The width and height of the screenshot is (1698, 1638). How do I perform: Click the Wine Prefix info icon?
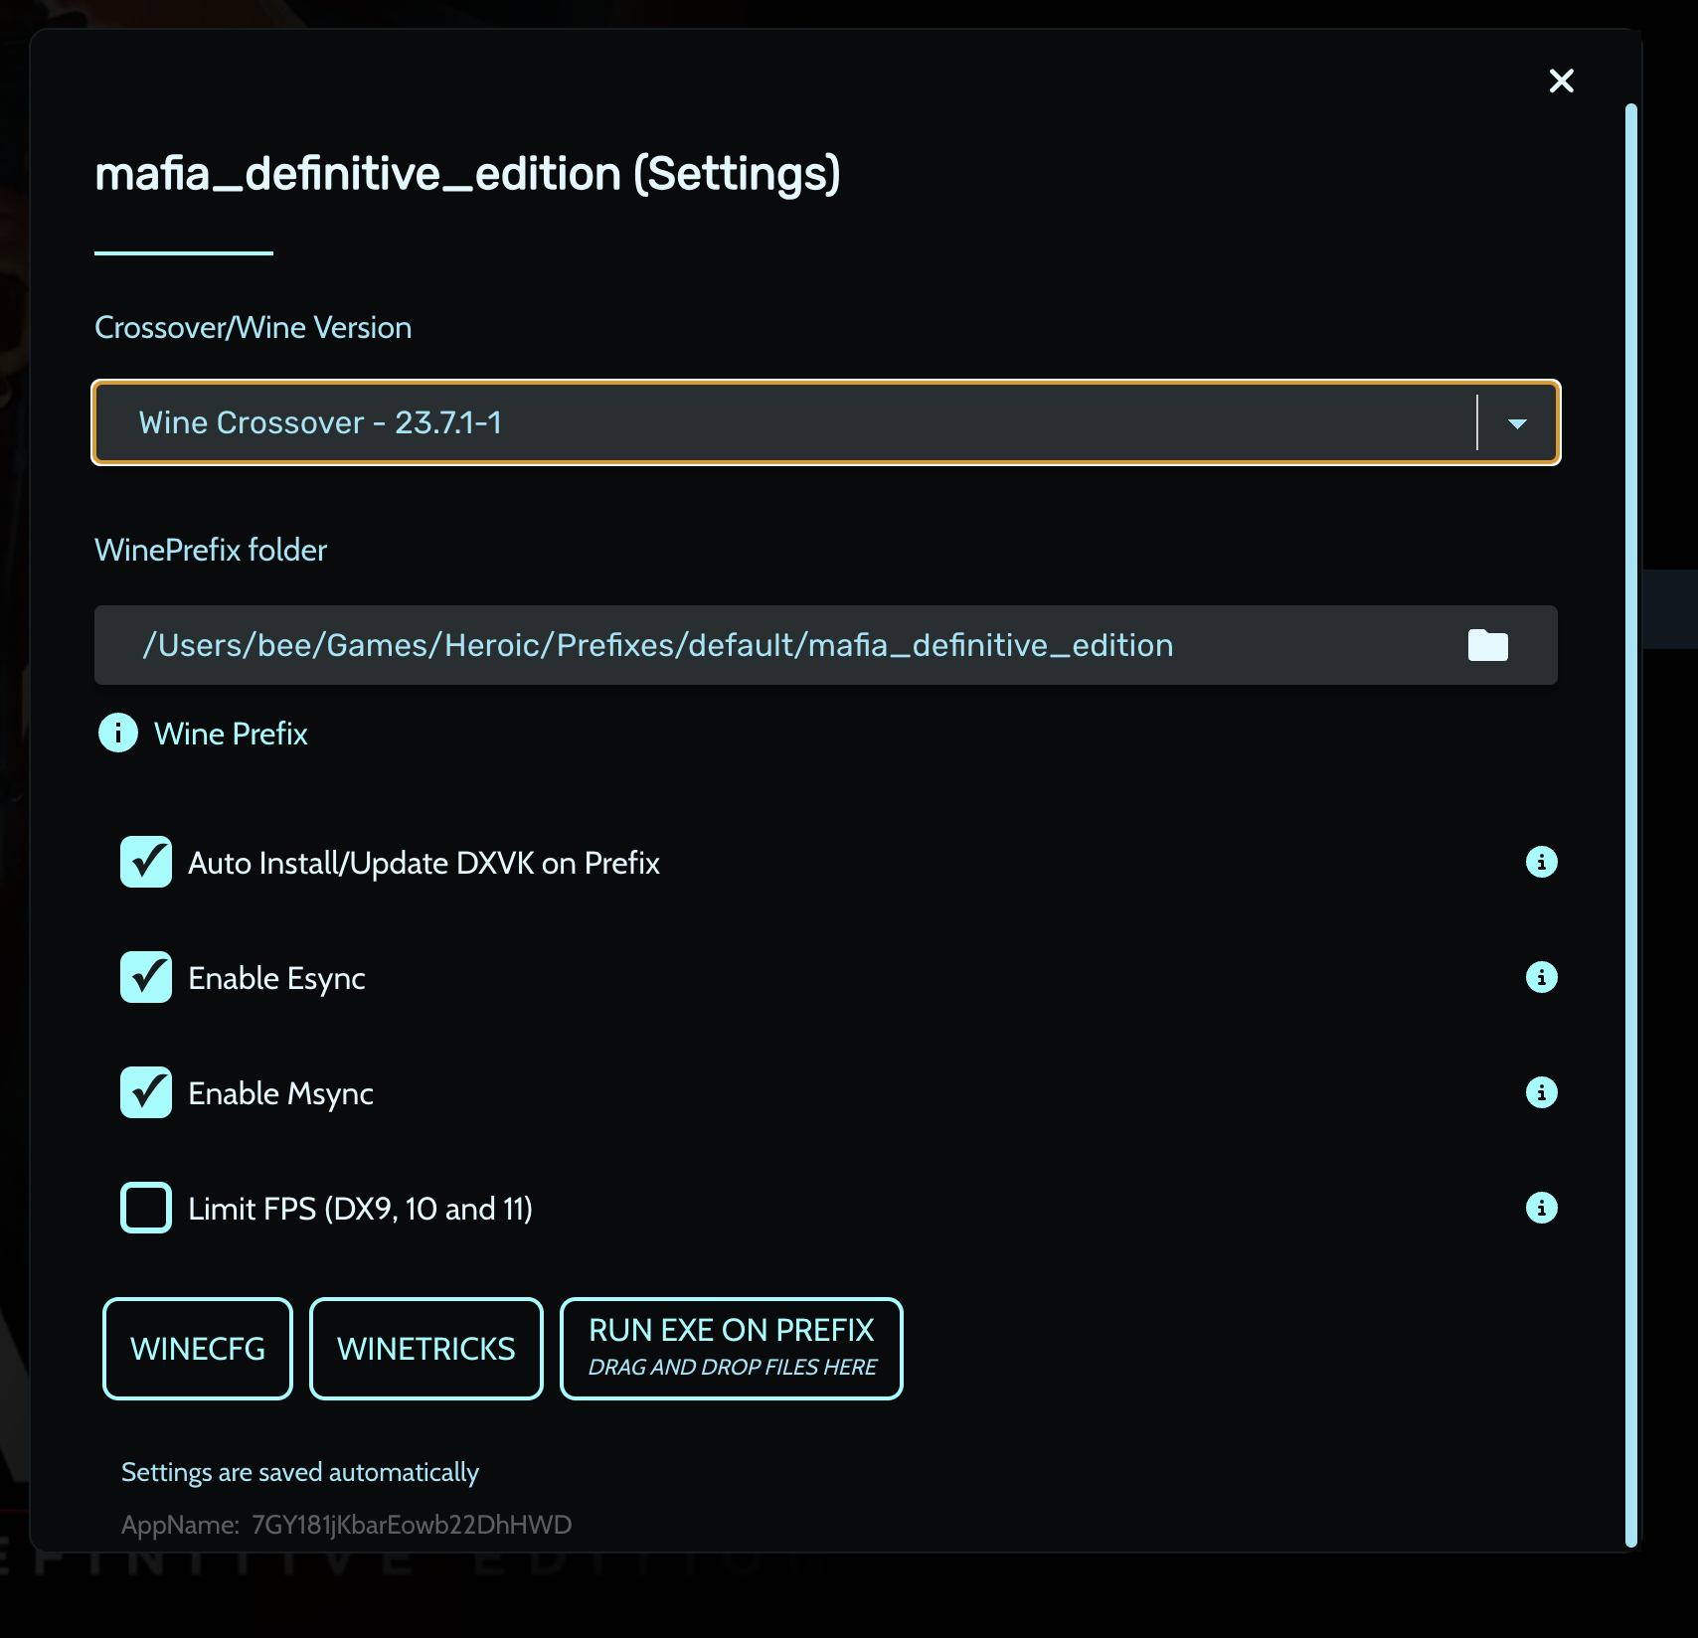point(118,734)
